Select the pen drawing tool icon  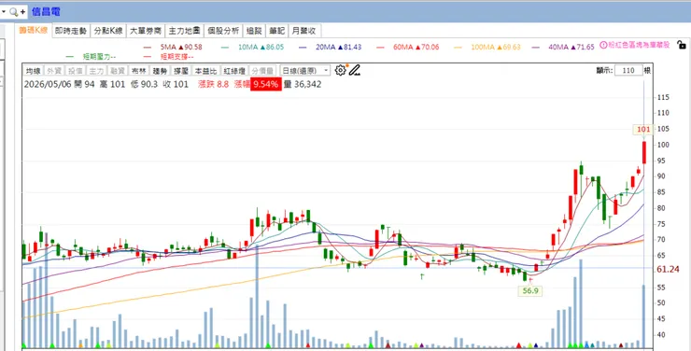tap(354, 70)
